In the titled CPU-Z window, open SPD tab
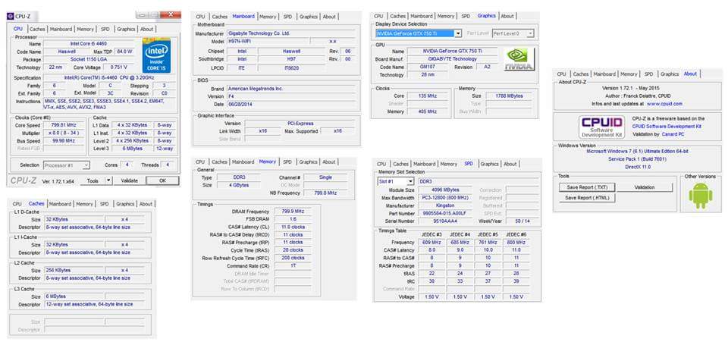This screenshot has height=345, width=728. coord(105,30)
